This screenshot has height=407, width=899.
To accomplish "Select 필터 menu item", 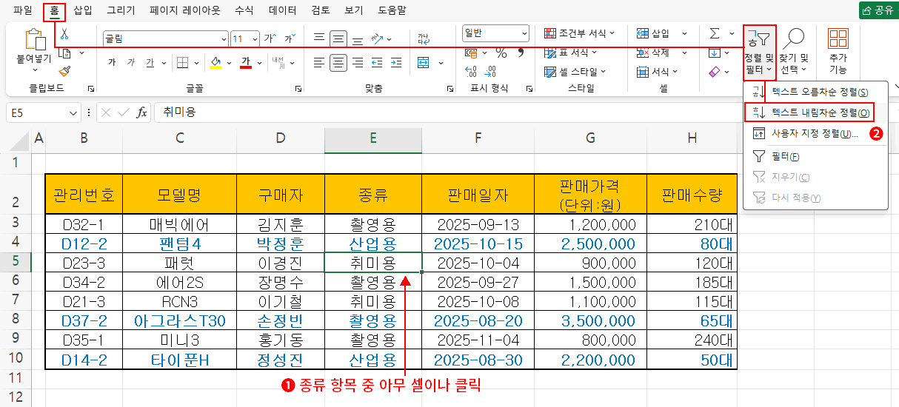I will pyautogui.click(x=815, y=156).
